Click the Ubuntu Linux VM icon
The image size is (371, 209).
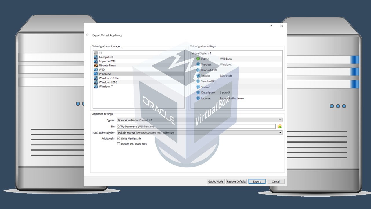[96, 65]
